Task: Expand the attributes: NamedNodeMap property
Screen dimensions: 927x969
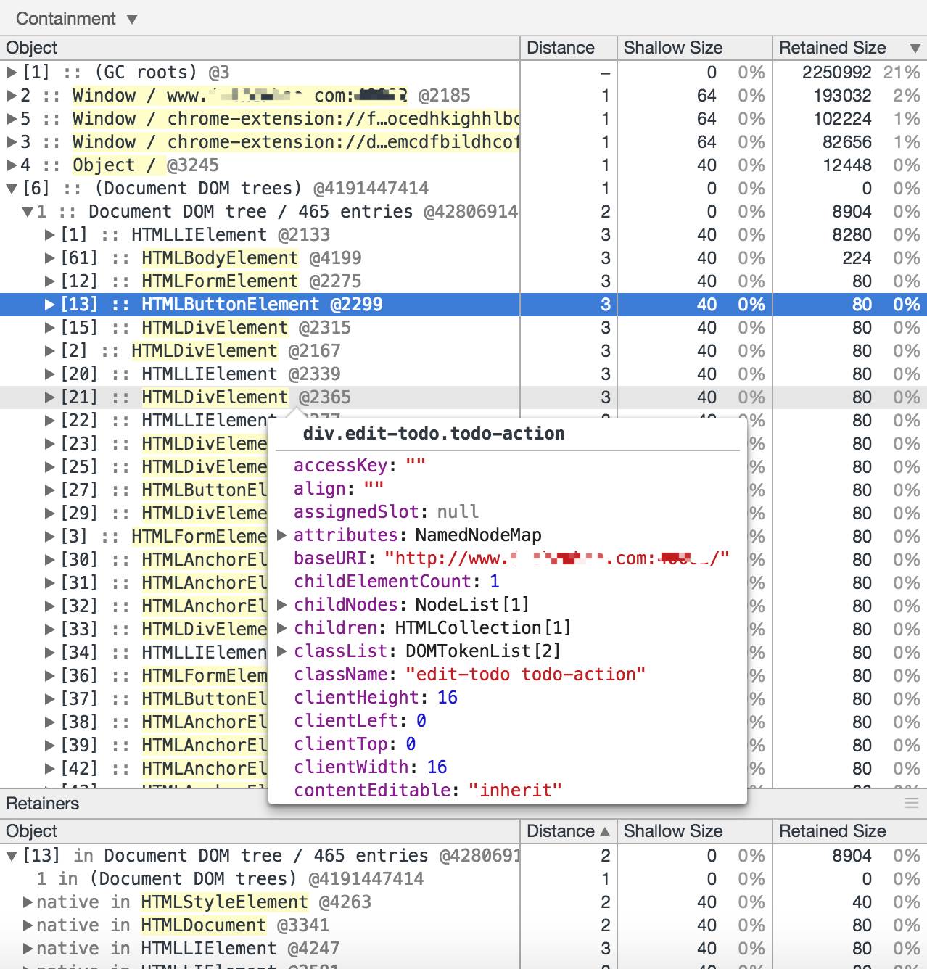Action: [x=282, y=535]
